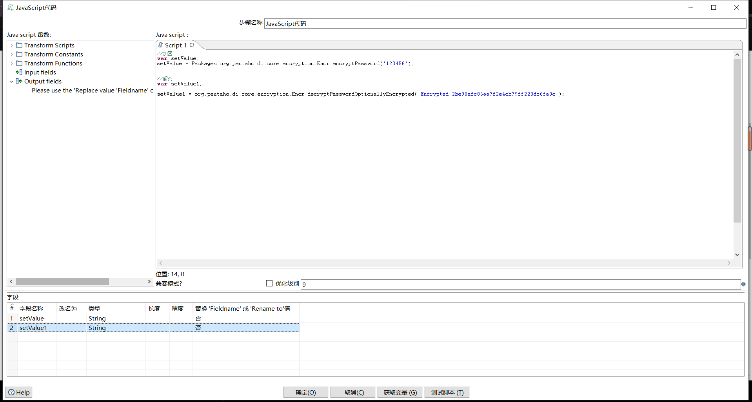This screenshot has height=402, width=752.
Task: Select the Input fields icon
Action: [19, 72]
